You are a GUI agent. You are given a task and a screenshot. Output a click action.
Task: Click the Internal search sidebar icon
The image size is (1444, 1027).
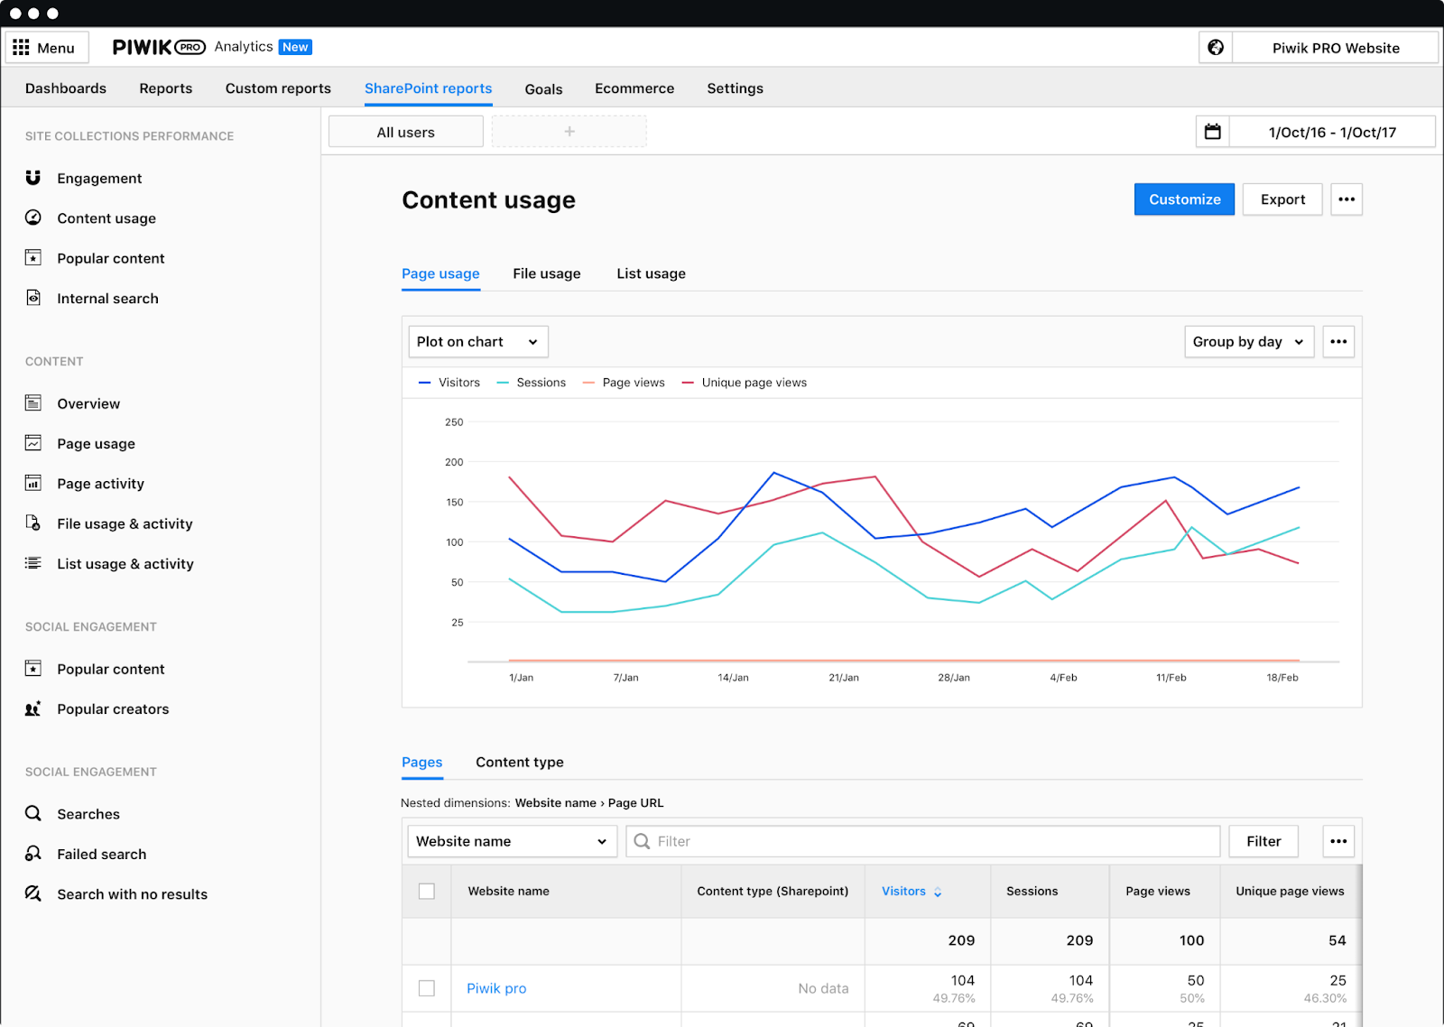click(x=33, y=298)
